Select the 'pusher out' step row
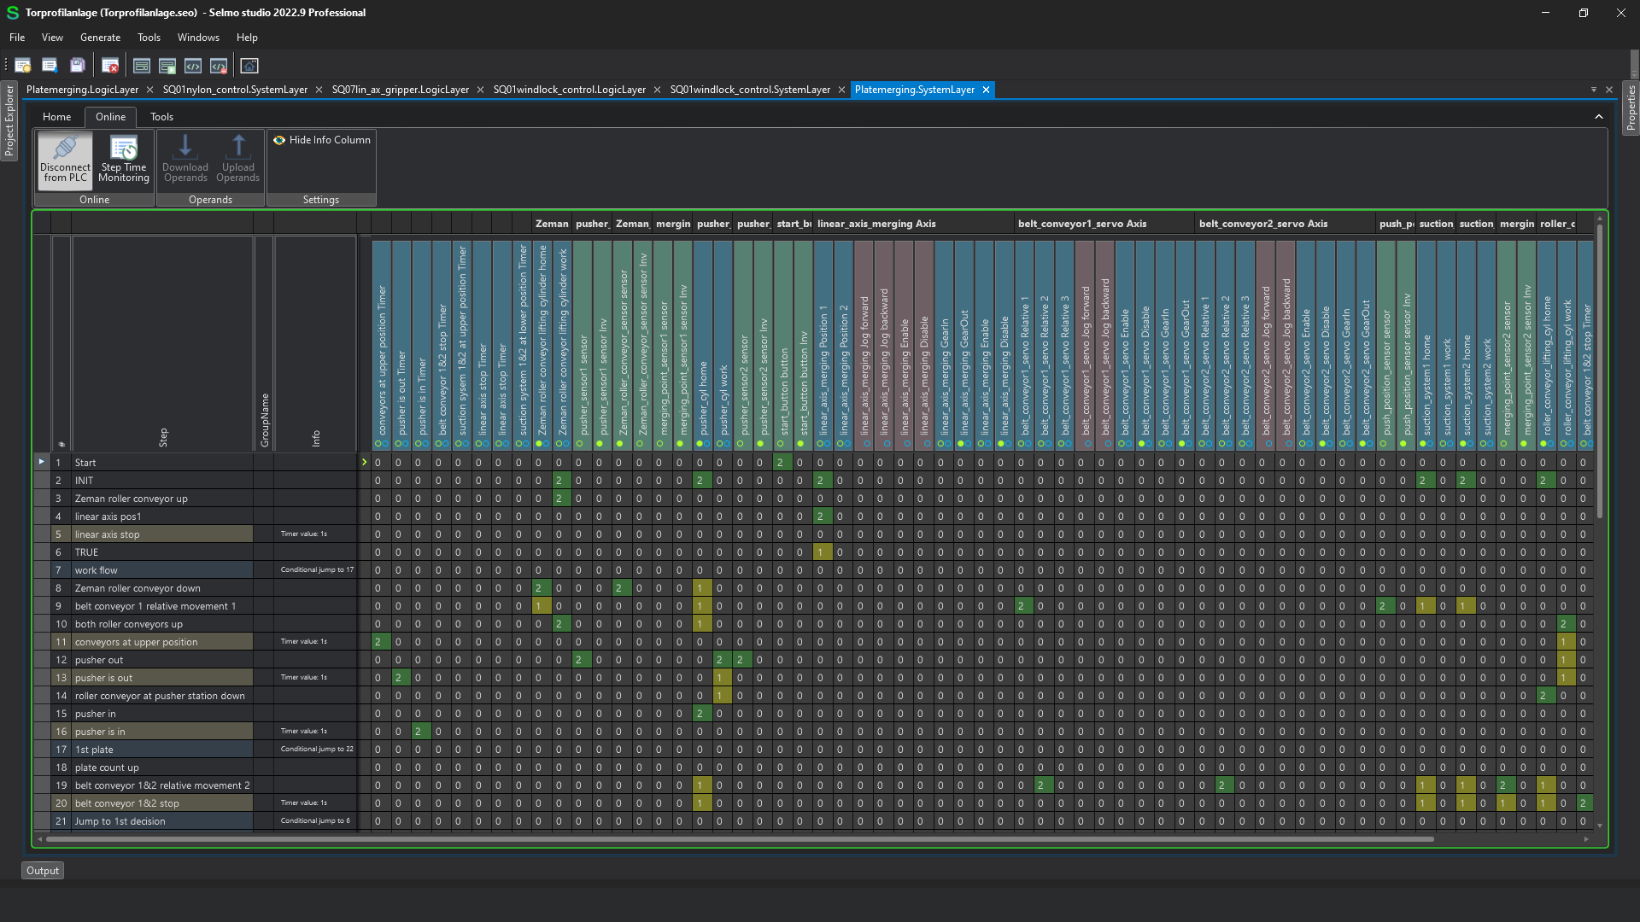This screenshot has height=922, width=1640. click(x=162, y=660)
